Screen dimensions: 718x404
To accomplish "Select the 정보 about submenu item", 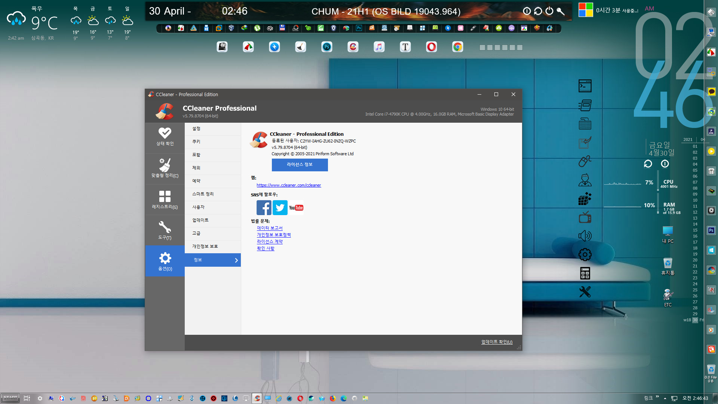I will pyautogui.click(x=213, y=260).
